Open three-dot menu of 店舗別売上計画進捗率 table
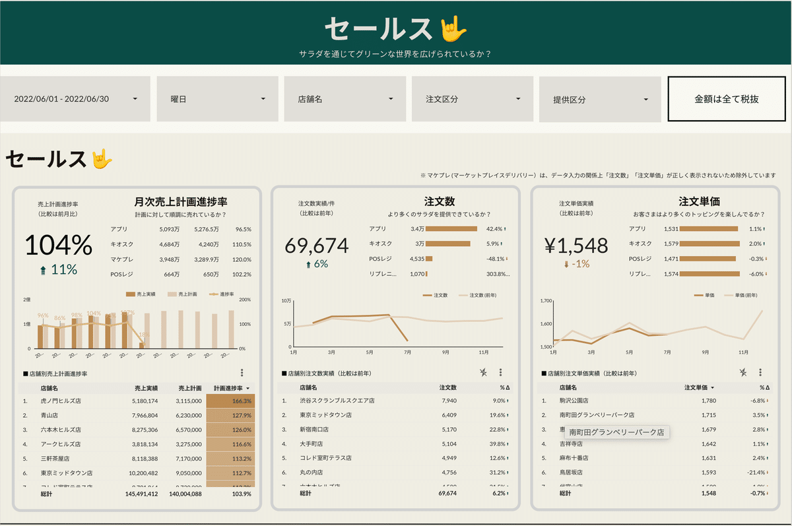This screenshot has width=792, height=526. pyautogui.click(x=242, y=373)
